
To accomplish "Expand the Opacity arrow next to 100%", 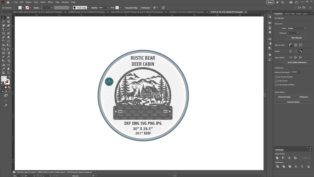I will (x=108, y=8).
